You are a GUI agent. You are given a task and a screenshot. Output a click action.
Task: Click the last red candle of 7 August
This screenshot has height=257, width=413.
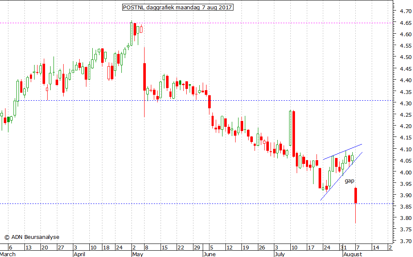tap(356, 195)
